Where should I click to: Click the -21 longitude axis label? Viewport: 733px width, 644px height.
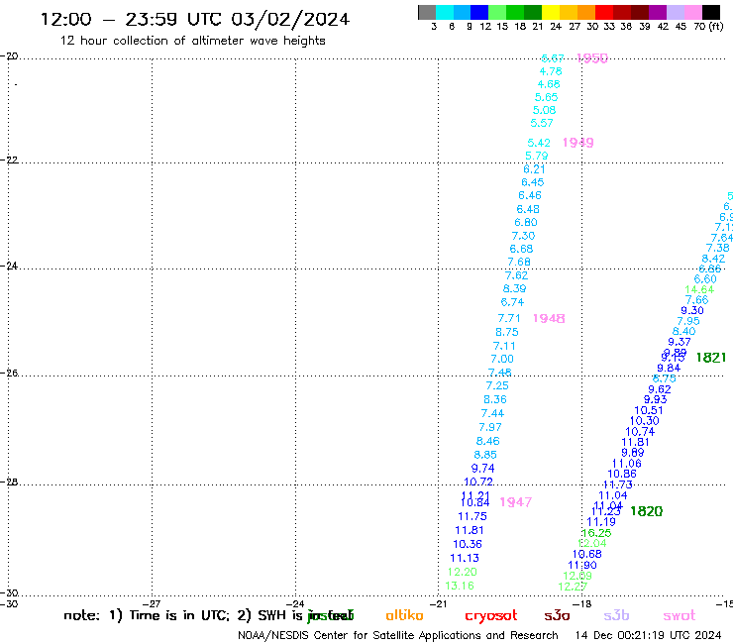[438, 603]
